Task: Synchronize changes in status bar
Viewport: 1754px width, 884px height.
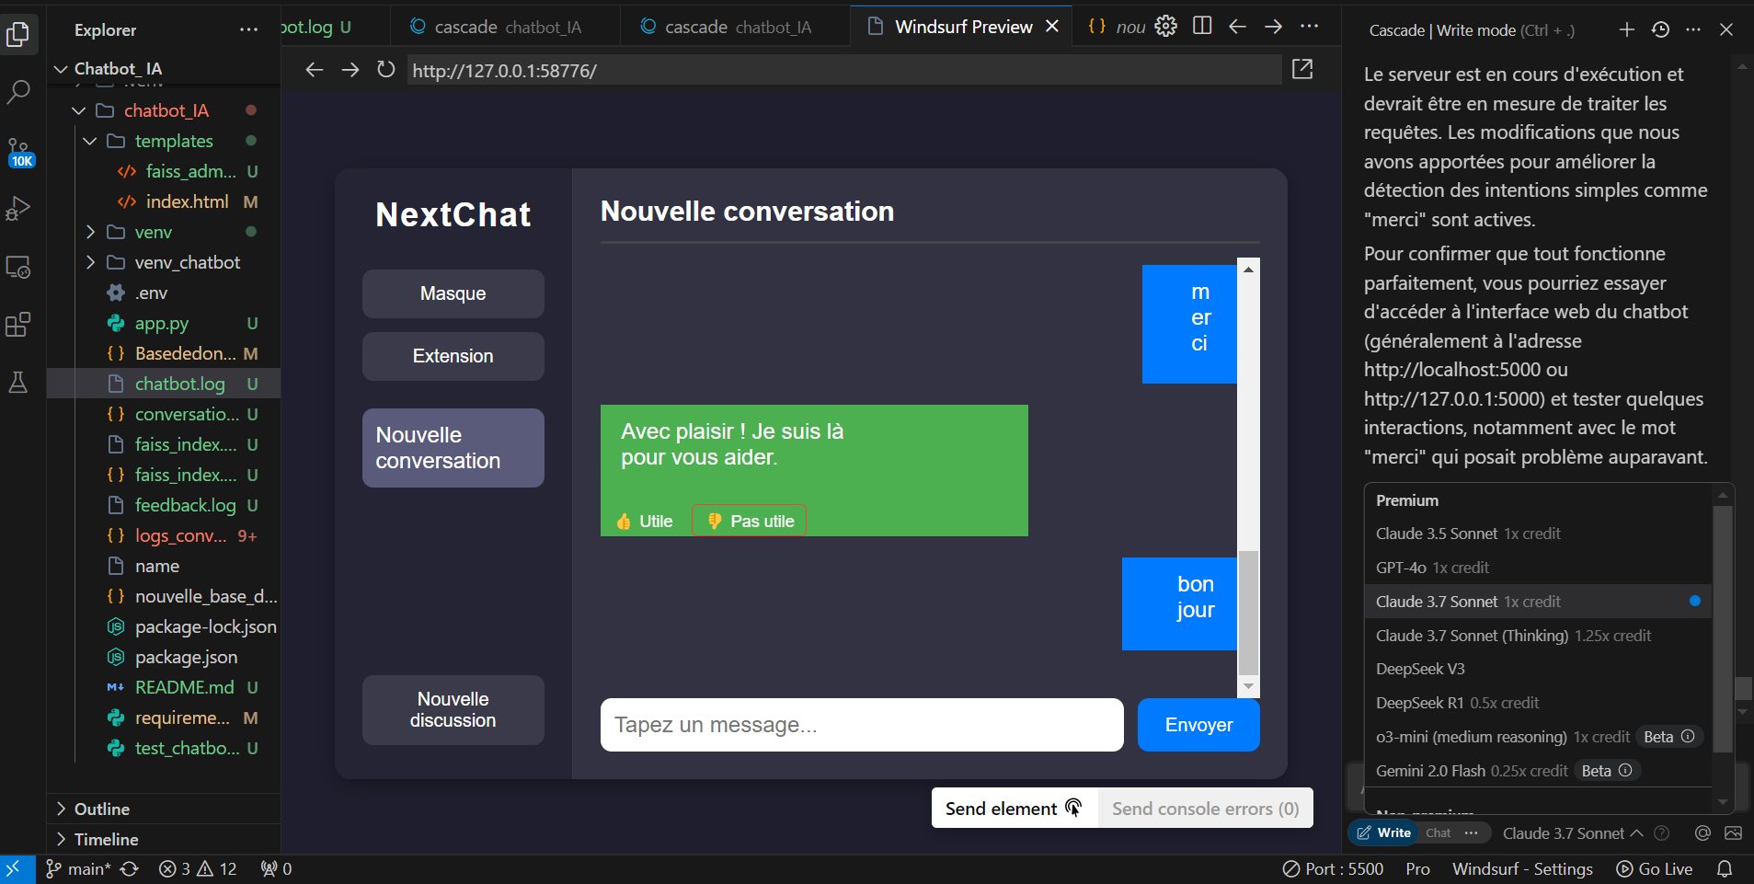Action: point(130,868)
